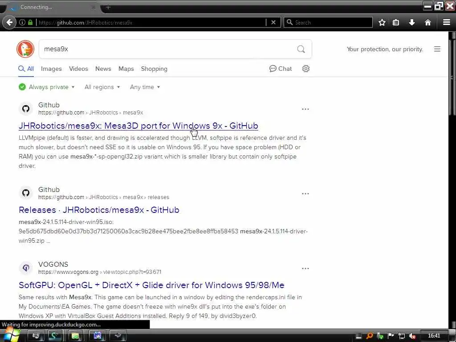Open more options for VOGONS result
This screenshot has width=456, height=342.
pyautogui.click(x=305, y=269)
